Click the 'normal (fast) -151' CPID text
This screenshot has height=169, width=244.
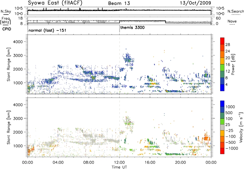[47, 30]
